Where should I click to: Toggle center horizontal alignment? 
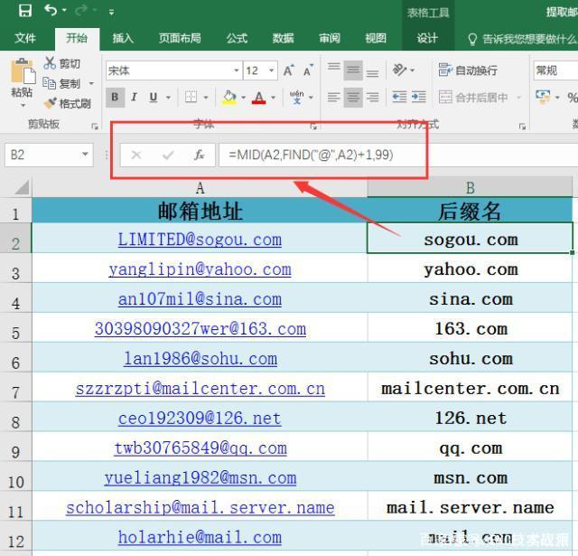[x=353, y=97]
